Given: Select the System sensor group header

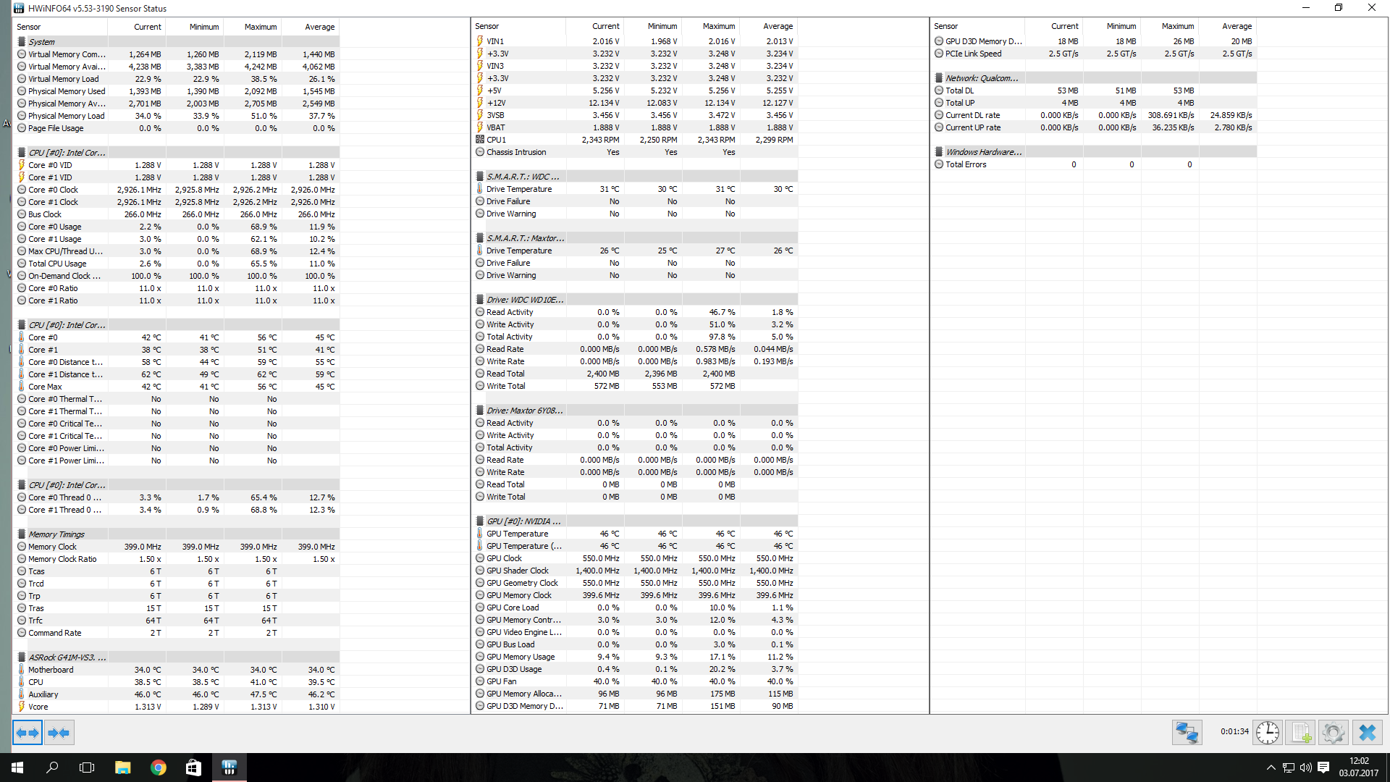Looking at the screenshot, I should 42,42.
